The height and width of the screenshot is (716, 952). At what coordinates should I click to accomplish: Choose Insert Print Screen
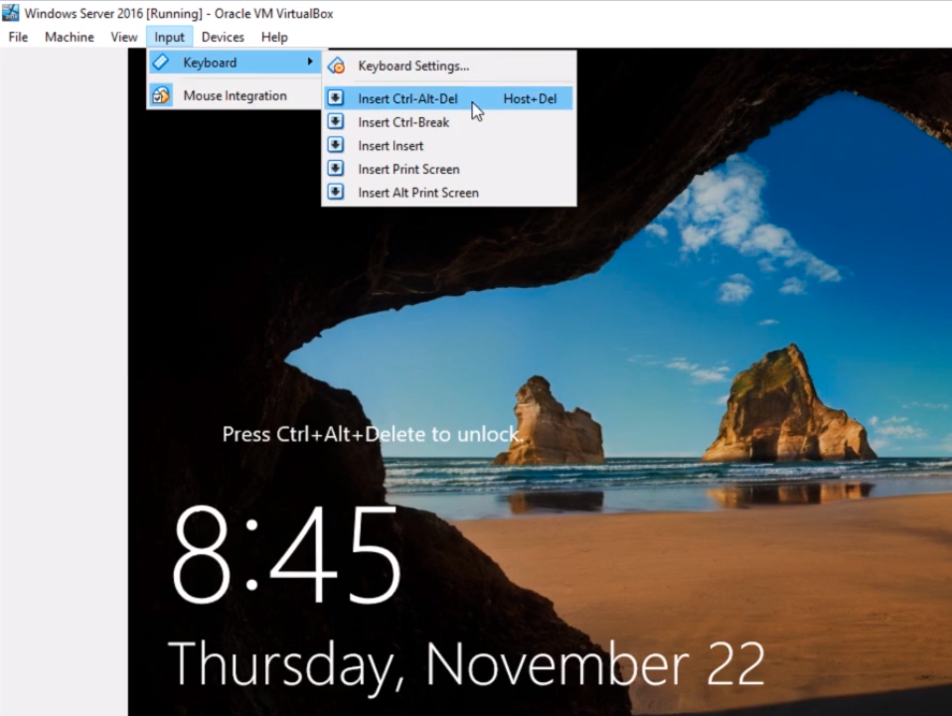point(449,169)
